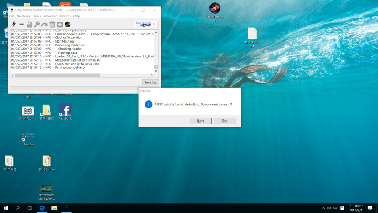
Task: Click 'Parsing boot delivery' log line
Action: [x=47, y=68]
